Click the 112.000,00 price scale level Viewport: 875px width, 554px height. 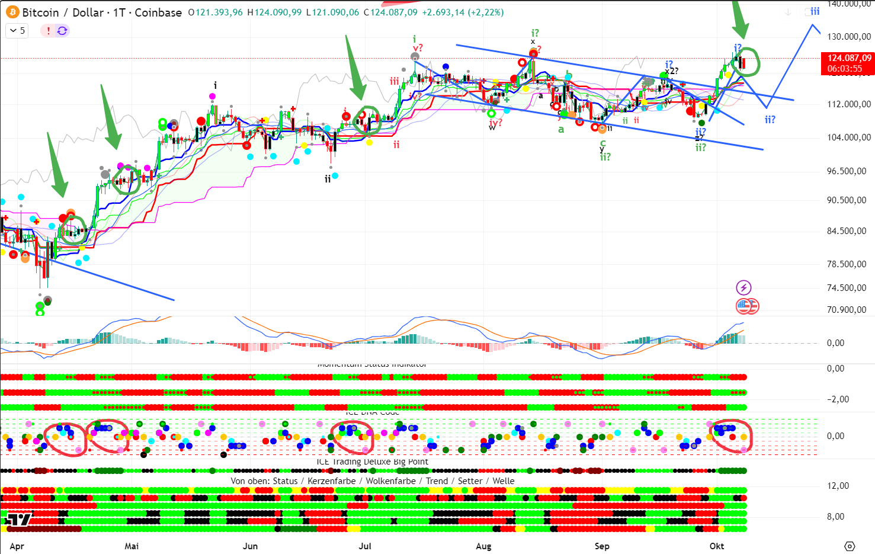[849, 104]
